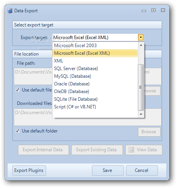Image resolution: width=177 pixels, height=188 pixels.
Task: Toggle the Use default folder checkbox
Action: [x=17, y=131]
